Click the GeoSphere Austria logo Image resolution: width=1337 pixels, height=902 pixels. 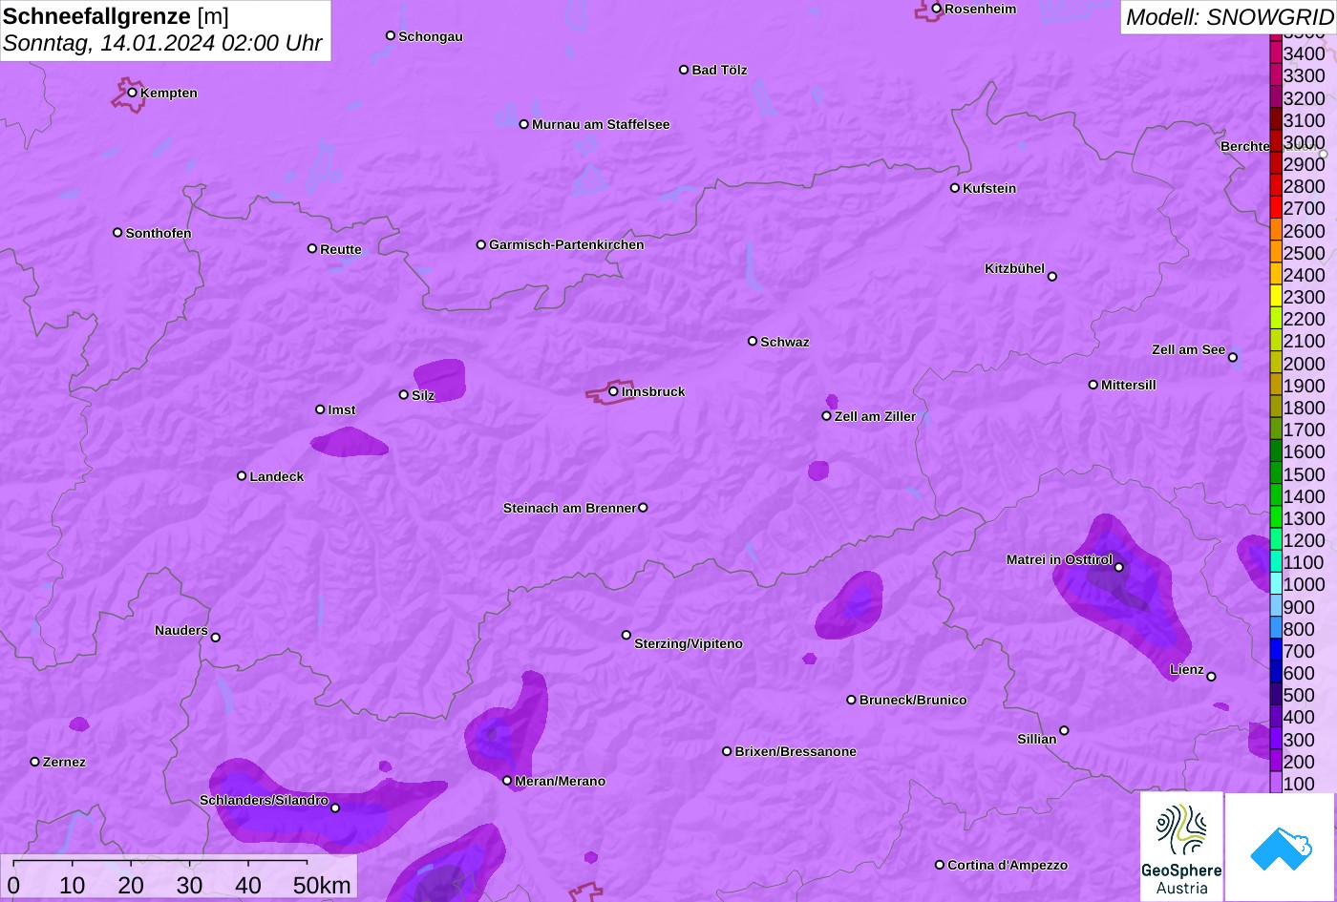pyautogui.click(x=1181, y=847)
